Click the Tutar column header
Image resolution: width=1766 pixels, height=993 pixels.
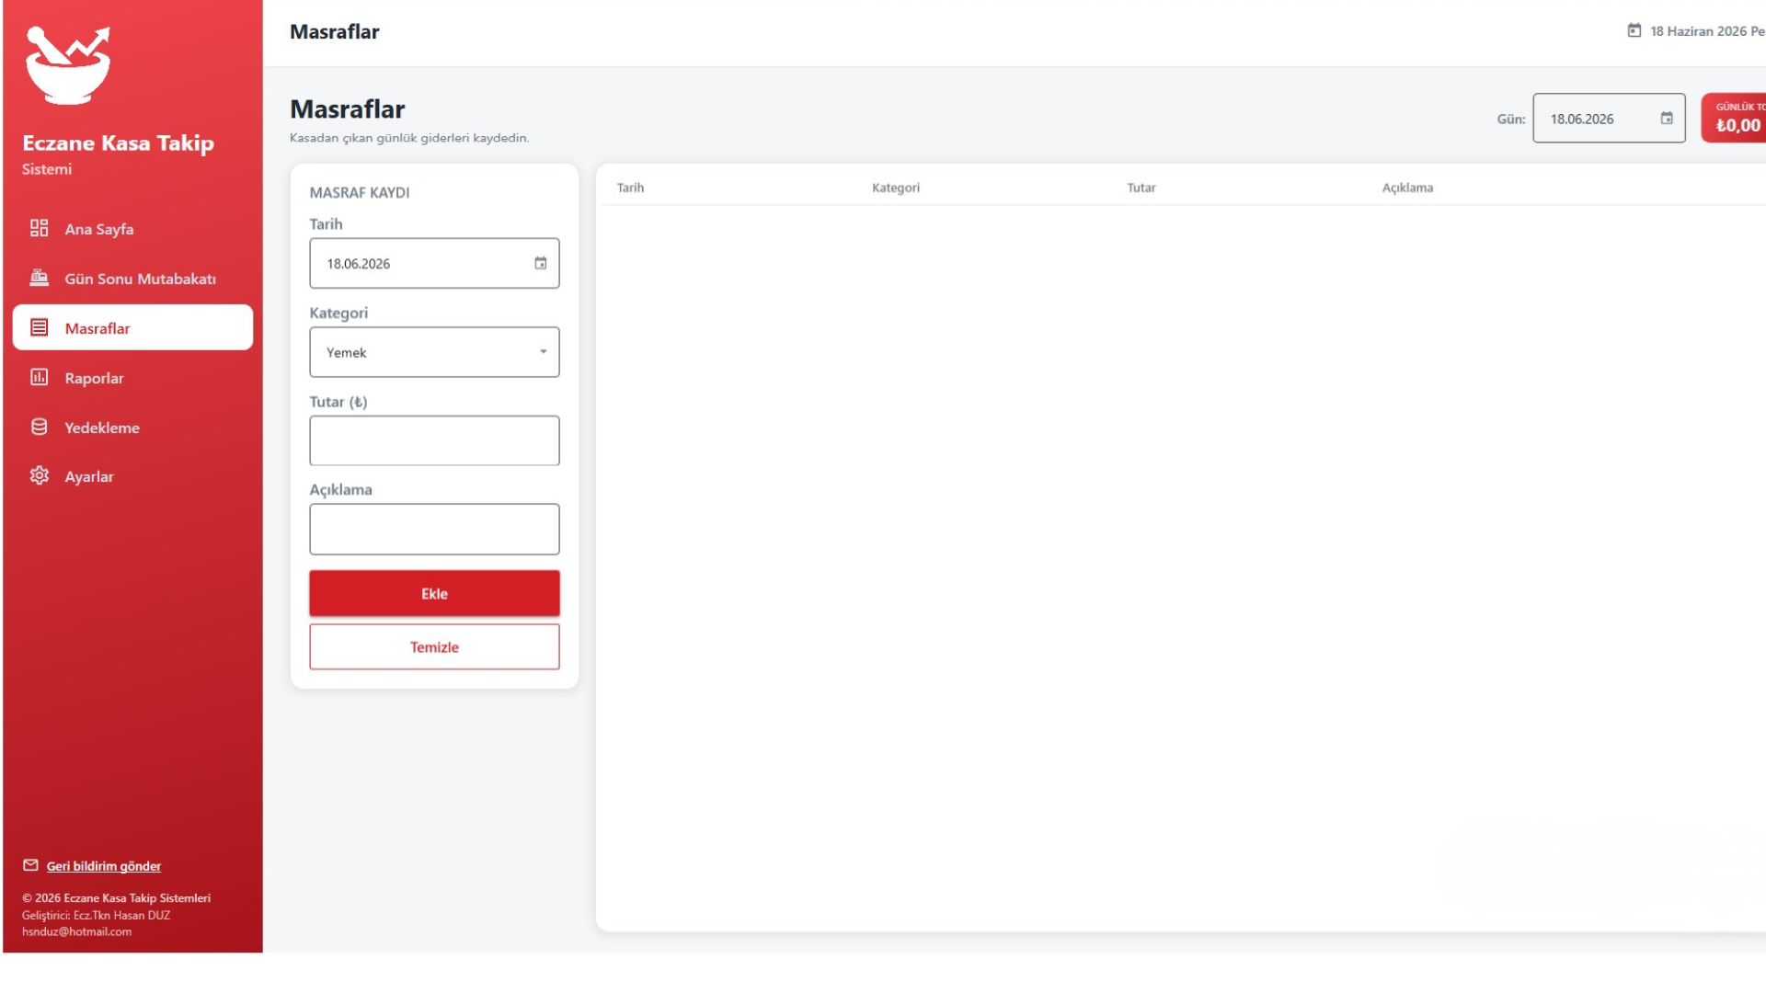[x=1141, y=188]
